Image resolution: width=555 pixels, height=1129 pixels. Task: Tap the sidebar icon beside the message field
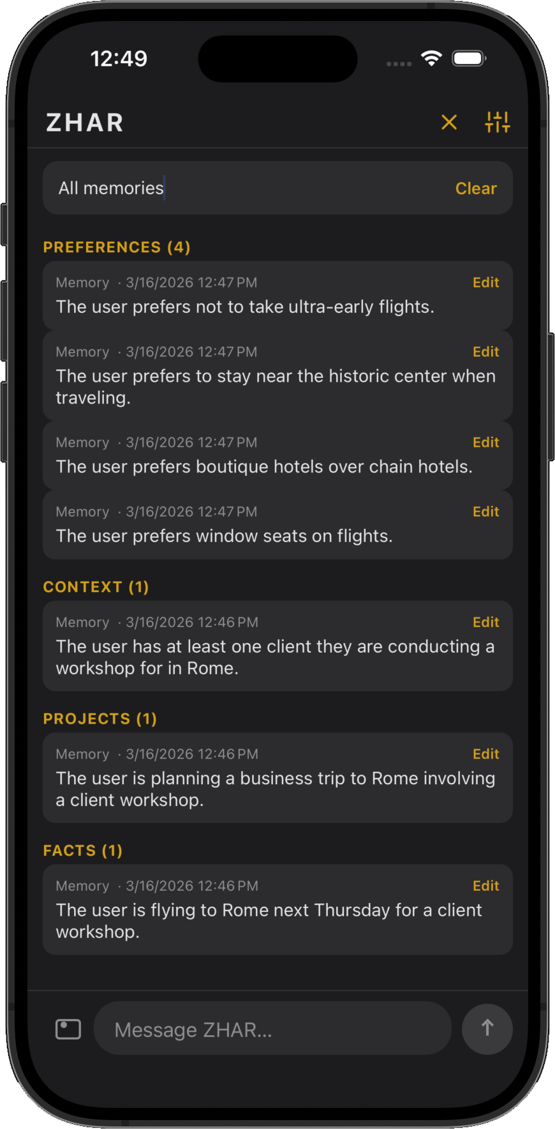68,1029
